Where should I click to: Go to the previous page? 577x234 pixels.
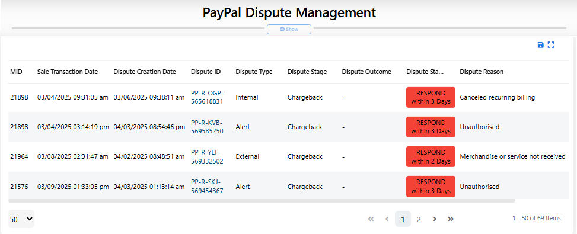click(x=387, y=219)
